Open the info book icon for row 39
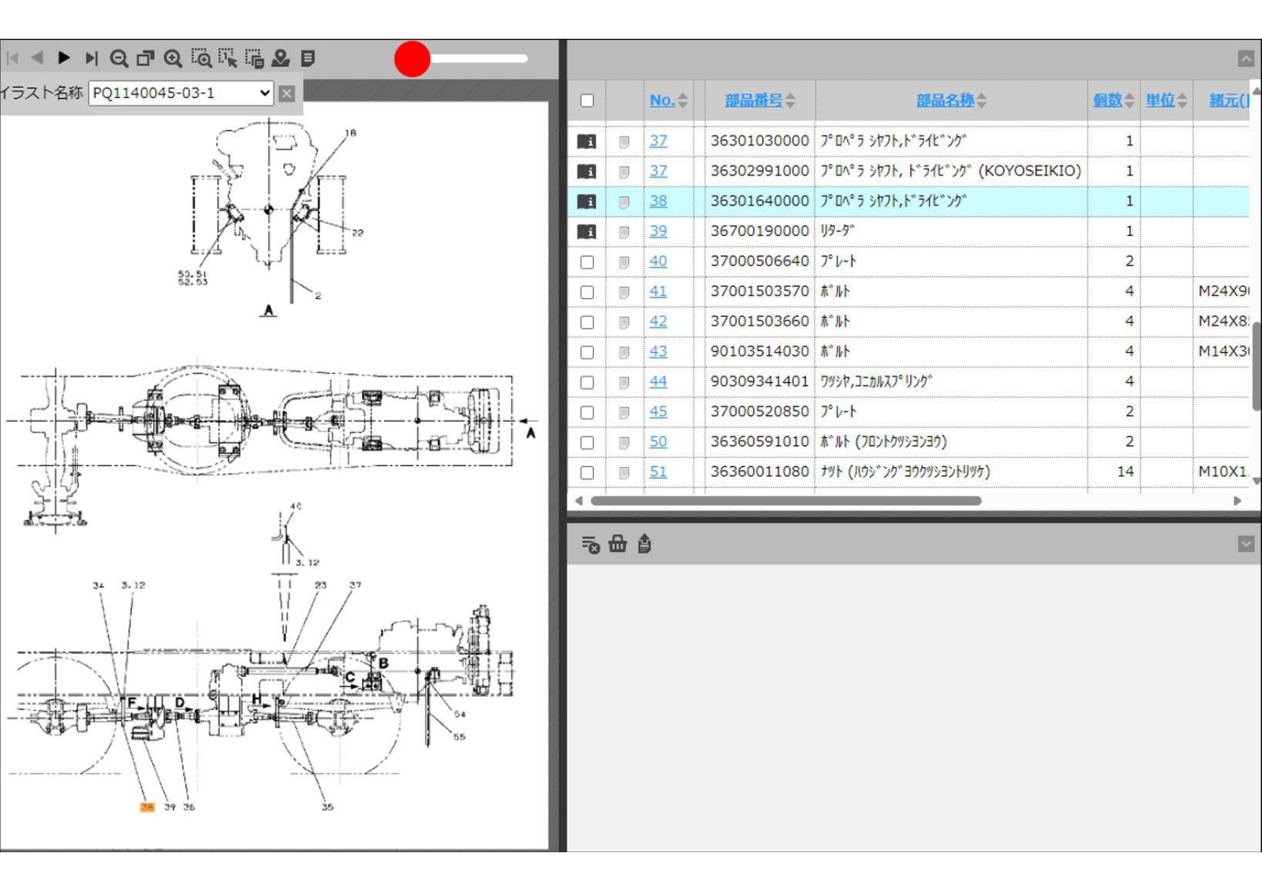The width and height of the screenshot is (1262, 891). pyautogui.click(x=587, y=231)
